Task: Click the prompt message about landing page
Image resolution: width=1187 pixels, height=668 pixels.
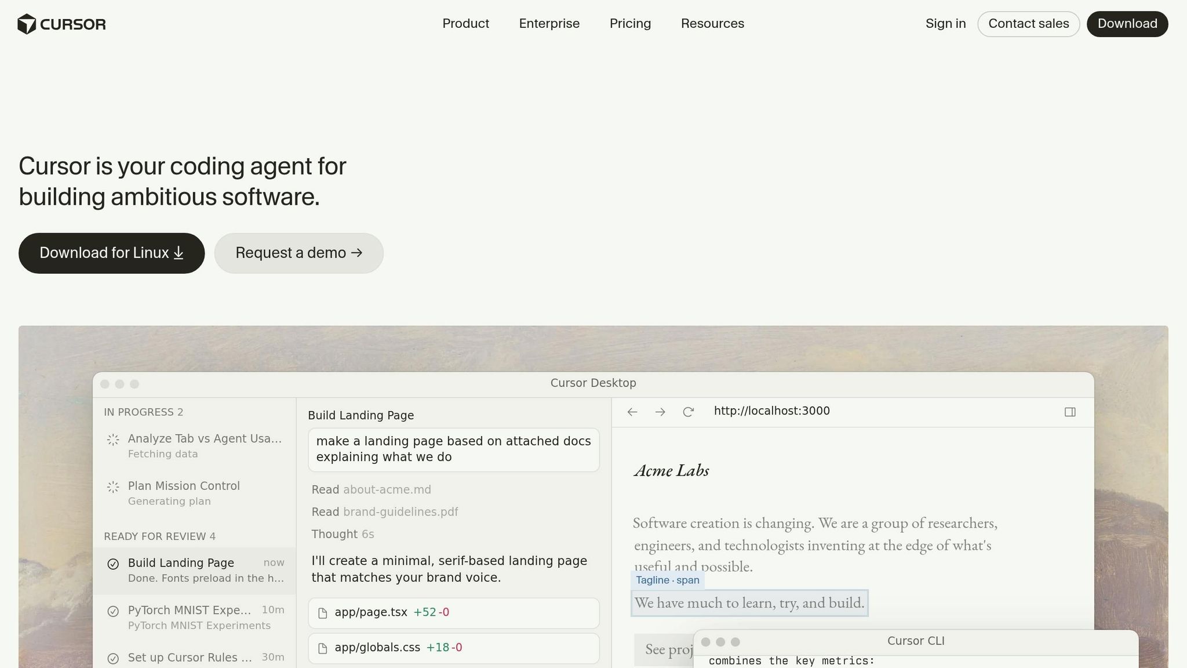Action: (x=454, y=449)
